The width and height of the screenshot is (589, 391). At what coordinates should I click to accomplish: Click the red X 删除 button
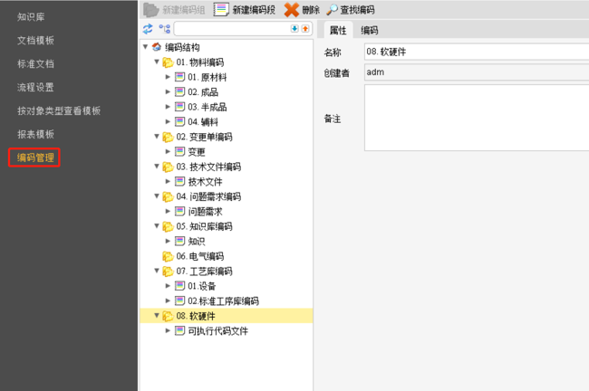[x=302, y=10]
